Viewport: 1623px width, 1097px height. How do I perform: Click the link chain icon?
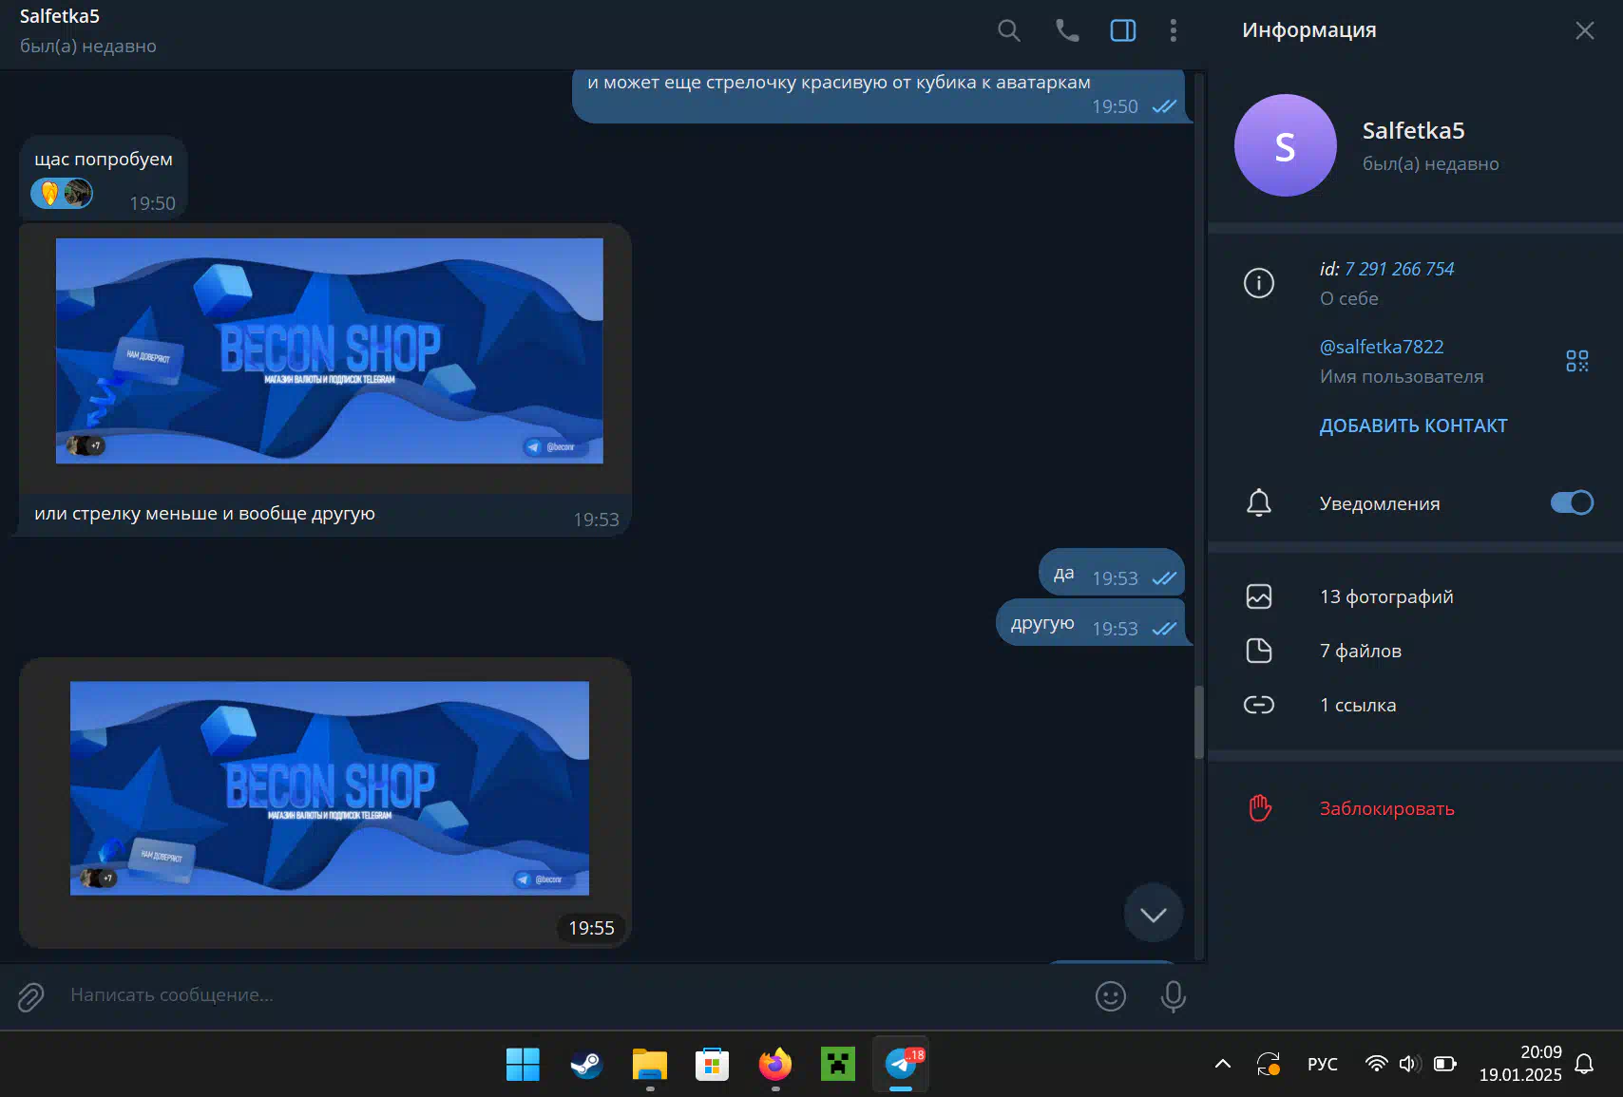coord(1259,705)
